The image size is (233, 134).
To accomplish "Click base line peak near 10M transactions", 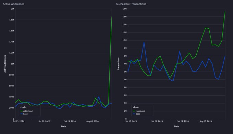I will coord(144,42).
